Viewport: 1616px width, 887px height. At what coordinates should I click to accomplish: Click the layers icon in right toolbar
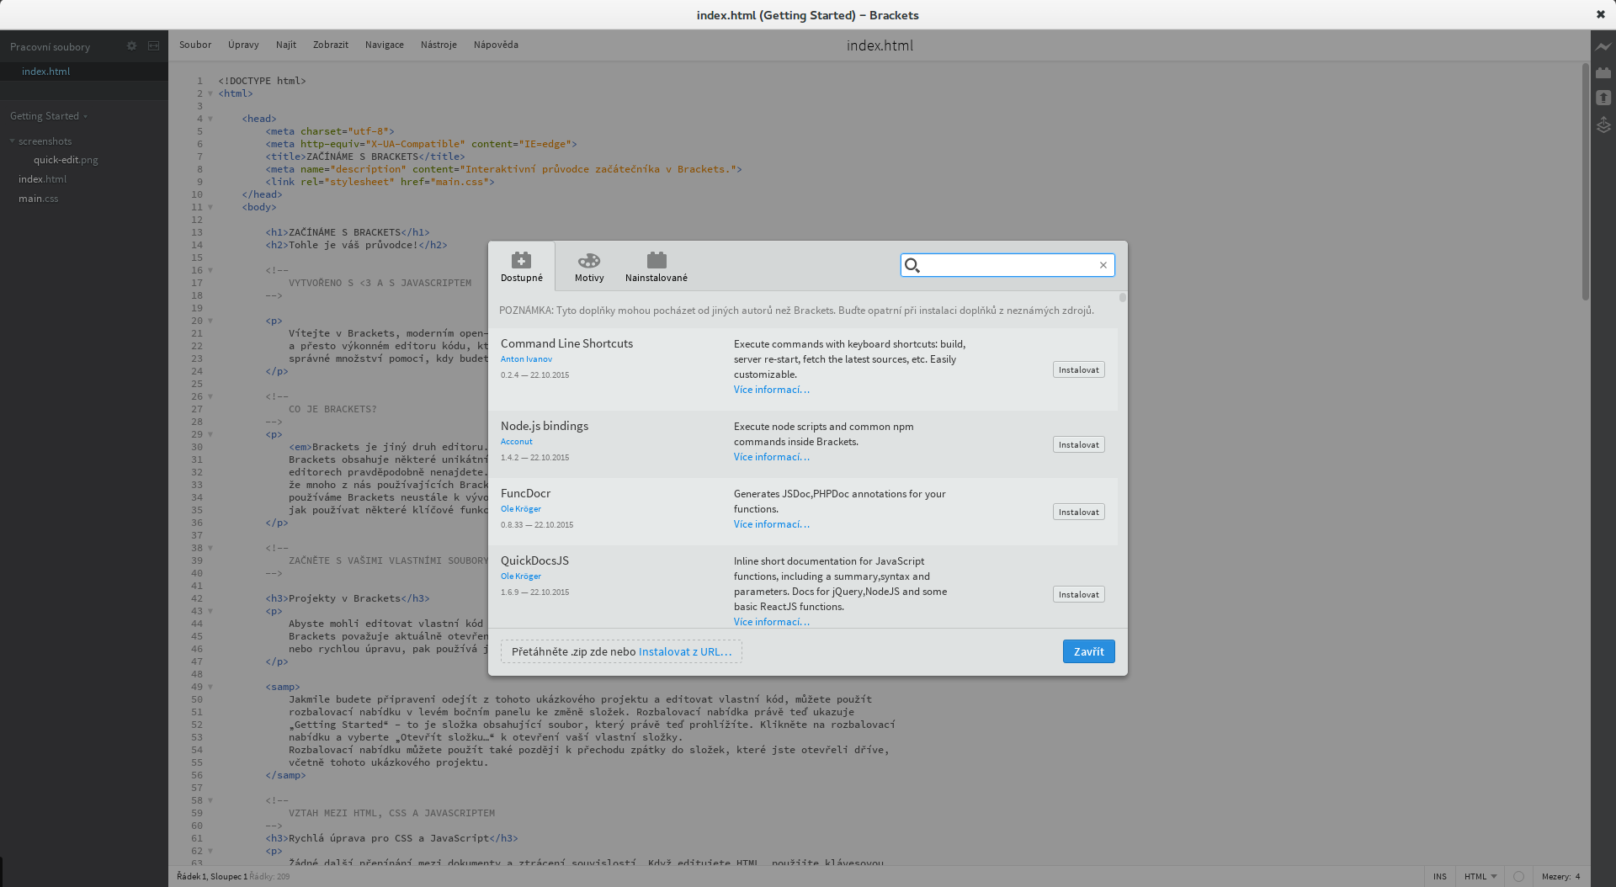1603,125
